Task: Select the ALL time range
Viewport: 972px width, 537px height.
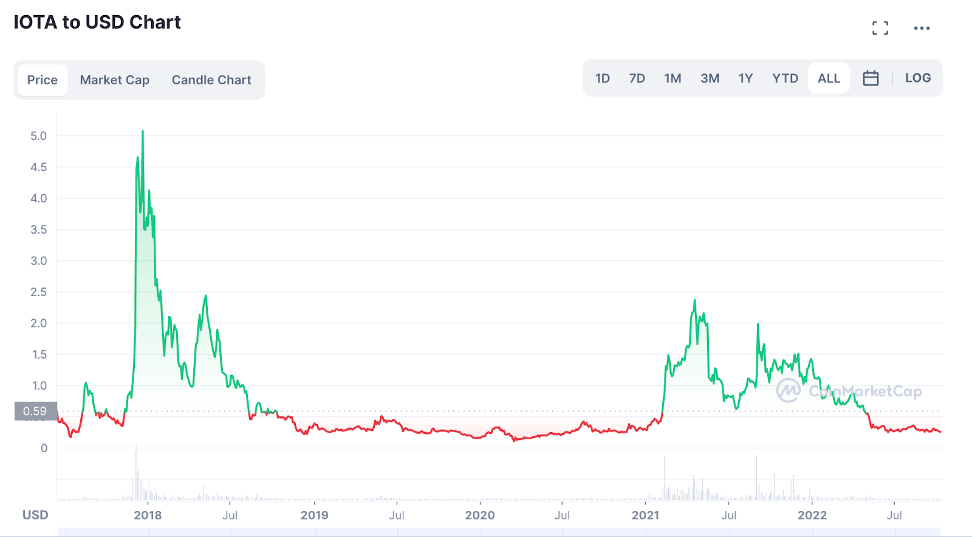Action: (829, 78)
